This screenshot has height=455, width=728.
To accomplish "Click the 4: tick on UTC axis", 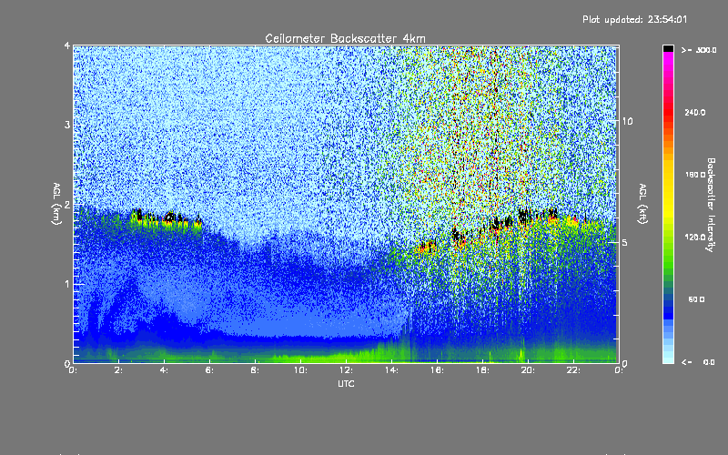I will coord(164,370).
